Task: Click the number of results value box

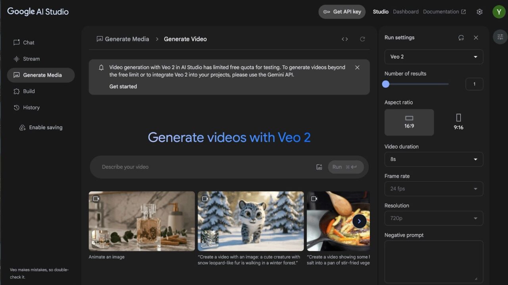Action: click(474, 84)
